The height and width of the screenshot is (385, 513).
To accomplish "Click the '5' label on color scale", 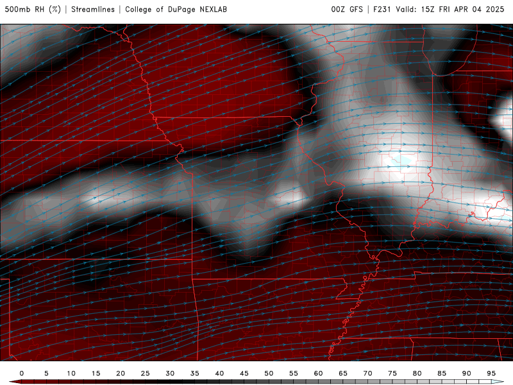I will pyautogui.click(x=46, y=373).
